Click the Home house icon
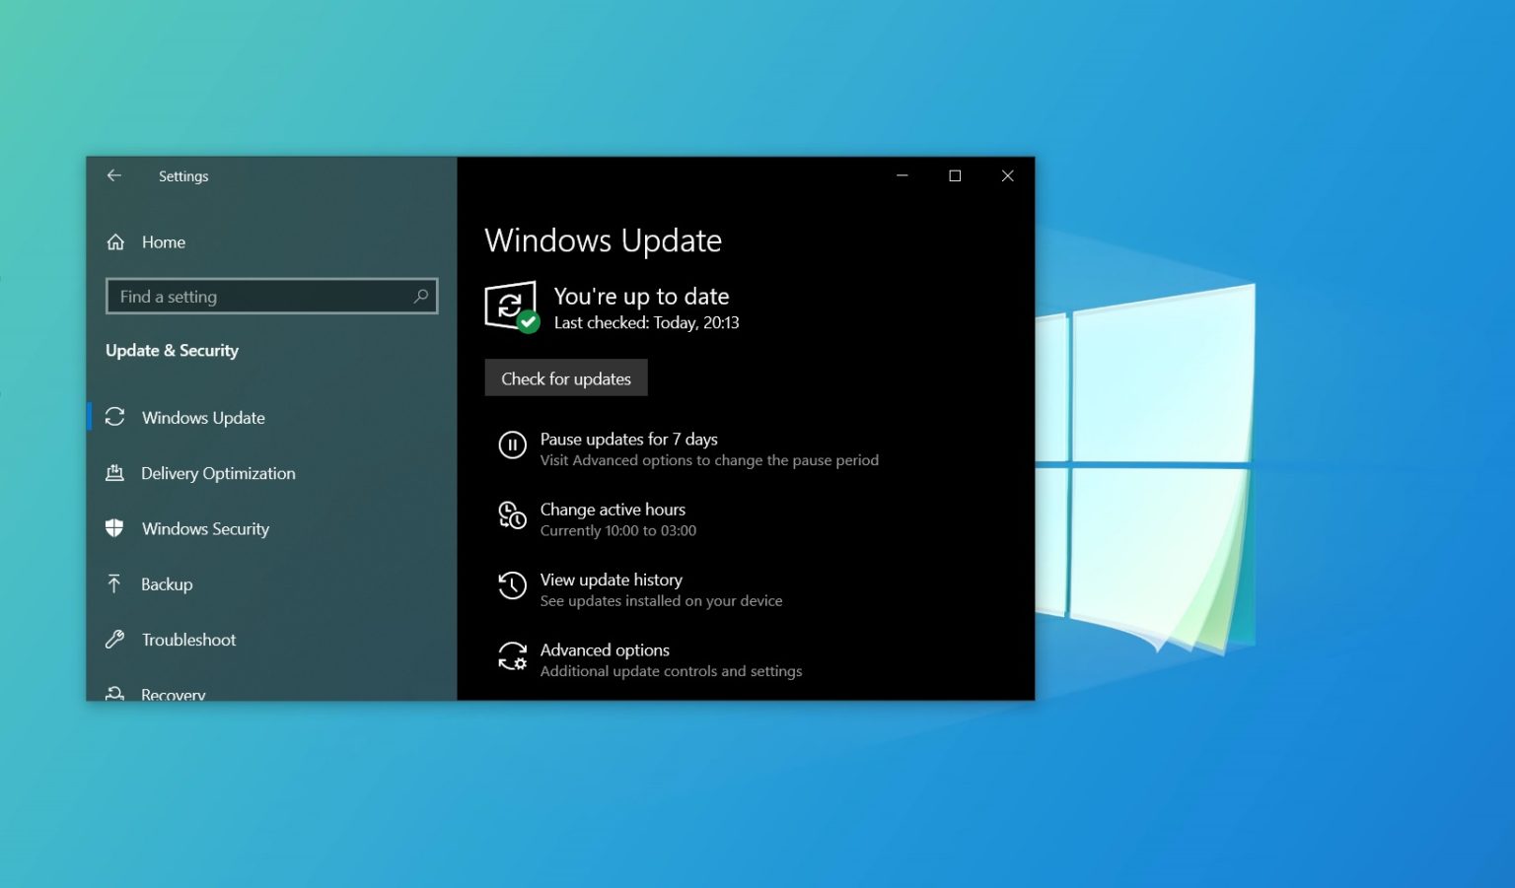 115,241
